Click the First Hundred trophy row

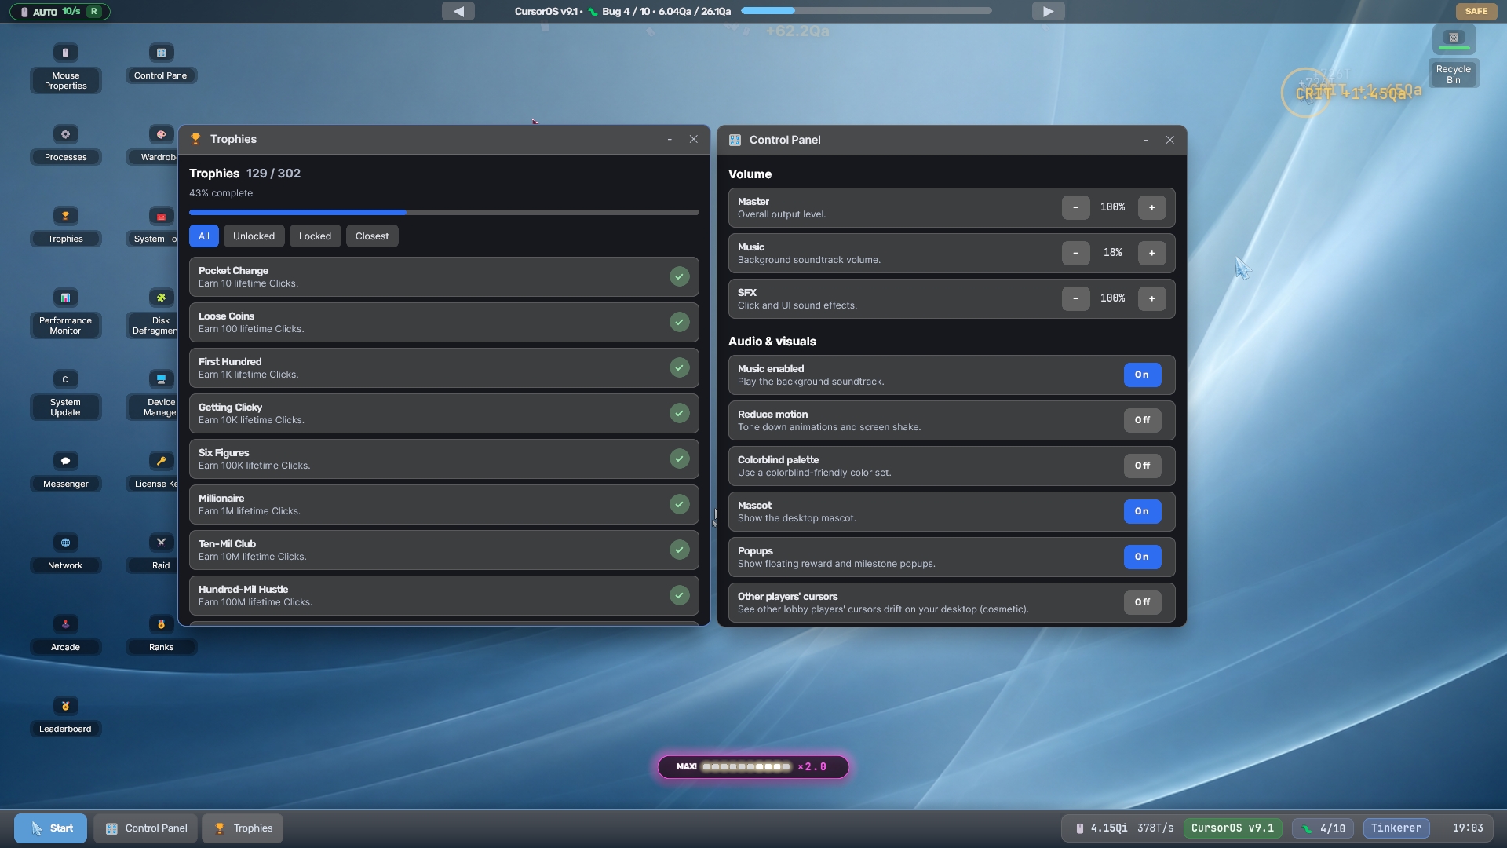click(443, 367)
